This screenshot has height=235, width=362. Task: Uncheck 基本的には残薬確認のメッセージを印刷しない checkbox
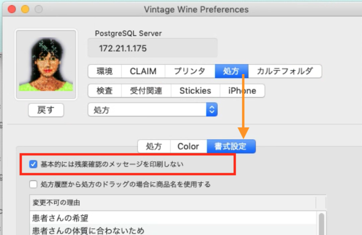click(33, 165)
